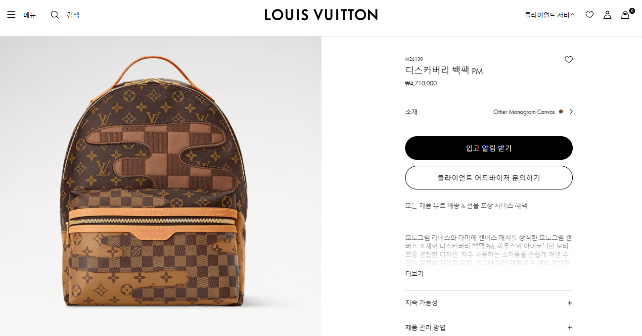642x336 pixels.
Task: Click the Other Monogram Canvas text
Action: click(524, 112)
